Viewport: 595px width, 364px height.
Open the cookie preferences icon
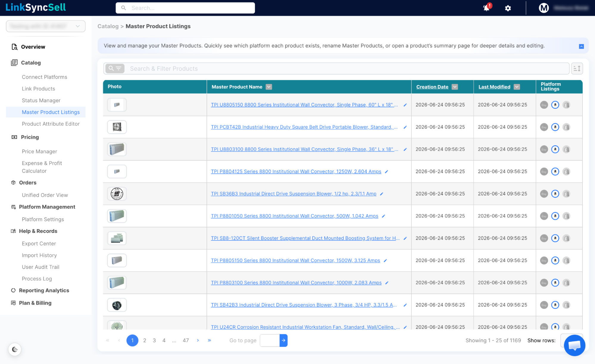tap(15, 349)
